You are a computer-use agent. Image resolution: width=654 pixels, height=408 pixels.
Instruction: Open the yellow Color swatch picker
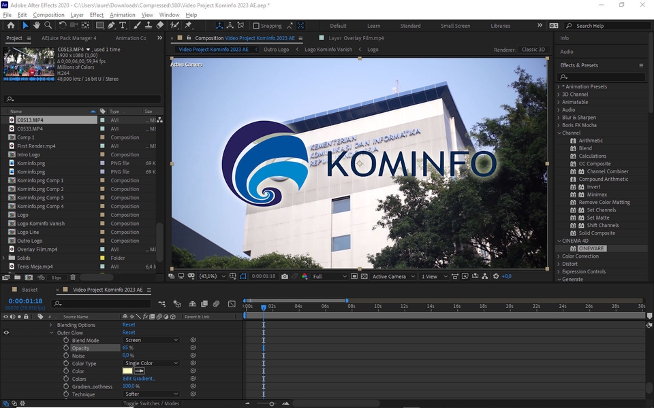127,371
